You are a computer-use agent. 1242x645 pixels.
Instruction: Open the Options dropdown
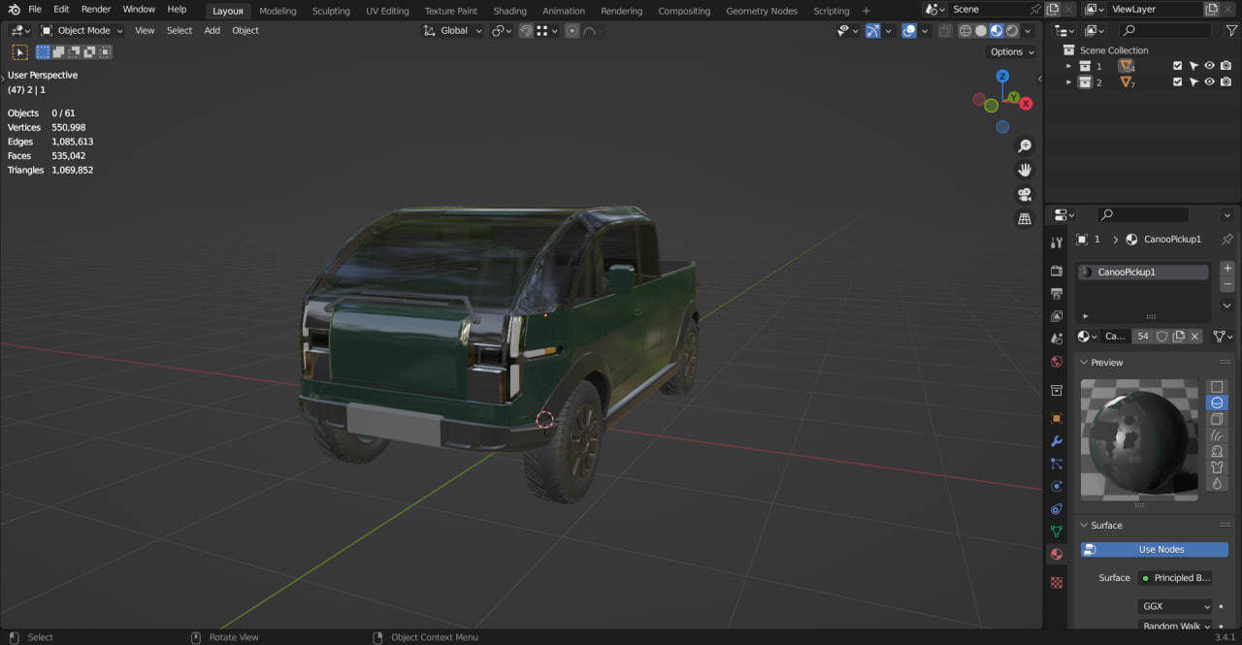(1012, 51)
